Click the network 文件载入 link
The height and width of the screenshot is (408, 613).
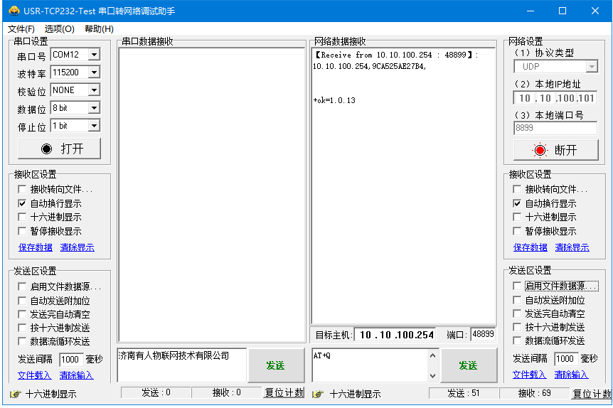(x=529, y=375)
